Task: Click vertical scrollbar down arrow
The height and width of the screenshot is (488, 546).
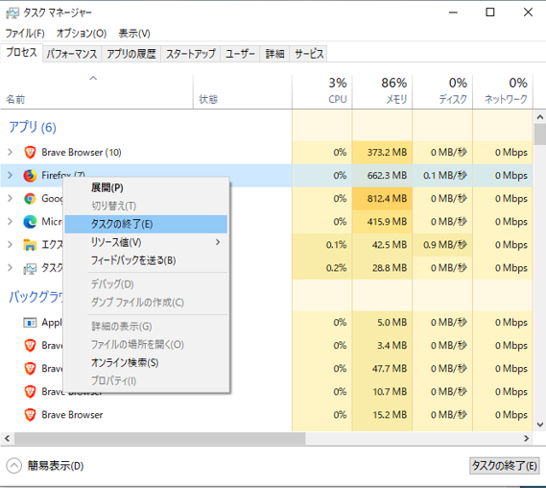Action: click(x=539, y=425)
